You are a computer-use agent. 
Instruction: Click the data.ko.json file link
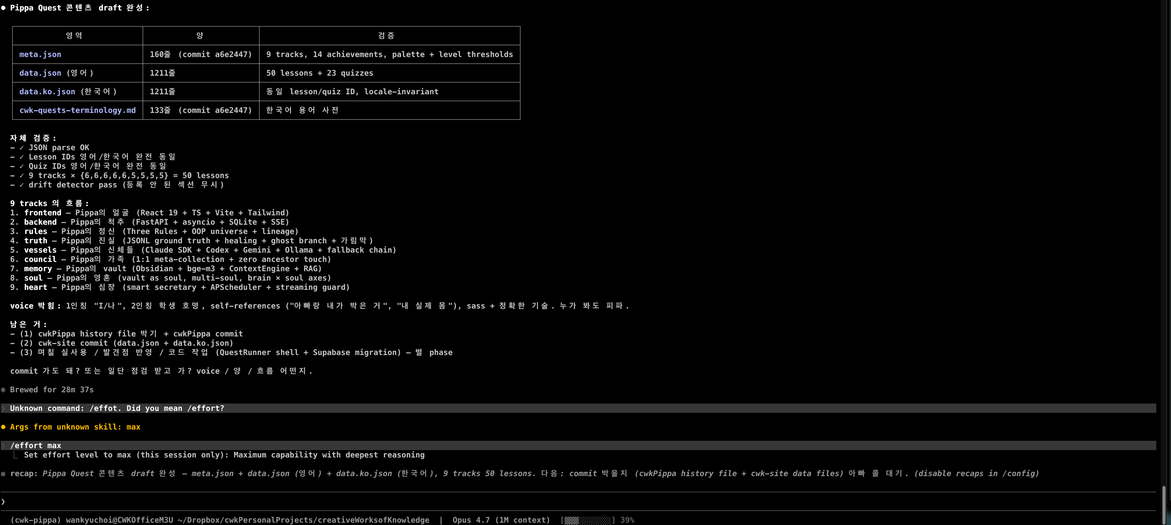pyautogui.click(x=47, y=92)
